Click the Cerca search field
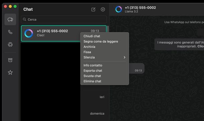Screen dimensions: 204x121 [x=64, y=19]
